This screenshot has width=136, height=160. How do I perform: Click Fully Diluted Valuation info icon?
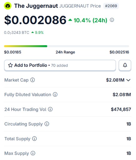[55, 94]
